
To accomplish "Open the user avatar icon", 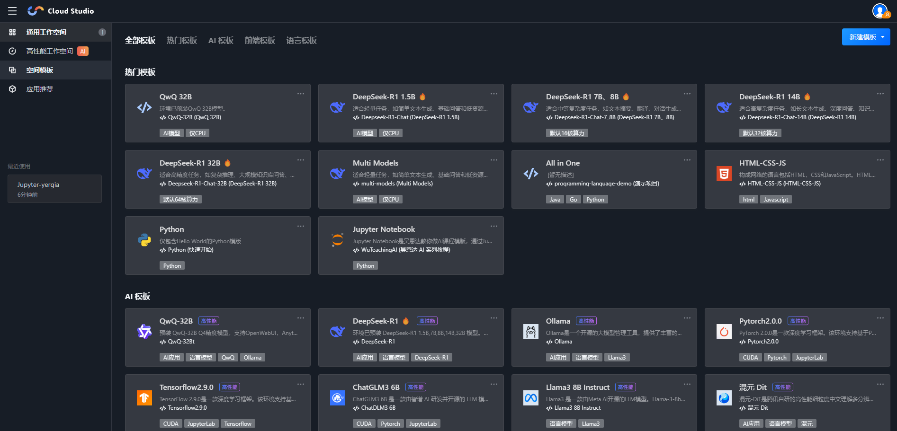I will [880, 10].
